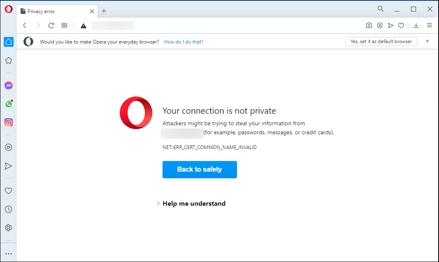The height and width of the screenshot is (262, 439).
Task: Open the sidebar Player icon
Action: pos(9,147)
